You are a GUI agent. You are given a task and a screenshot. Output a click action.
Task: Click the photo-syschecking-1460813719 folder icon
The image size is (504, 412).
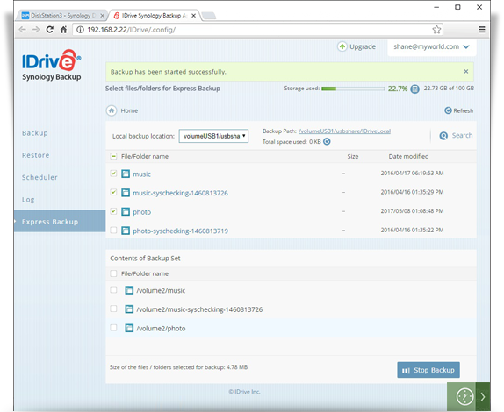coord(126,231)
